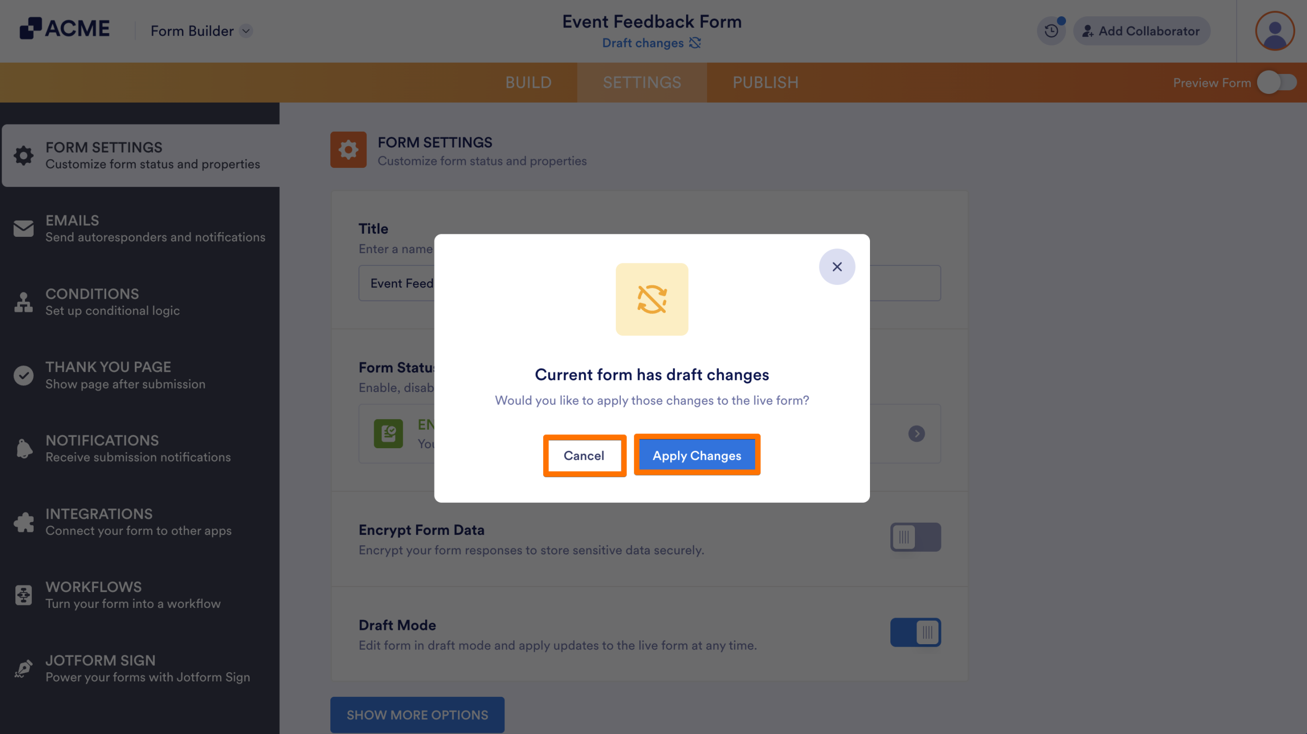Open Jotform Sign via the pen icon
This screenshot has height=734, width=1307.
23,668
